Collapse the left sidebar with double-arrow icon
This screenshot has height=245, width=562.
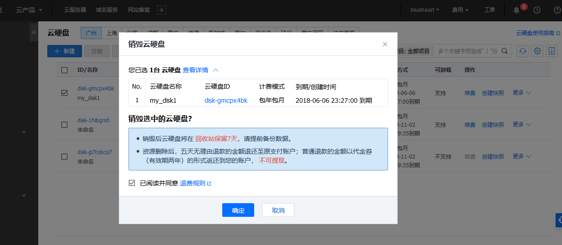(34, 32)
